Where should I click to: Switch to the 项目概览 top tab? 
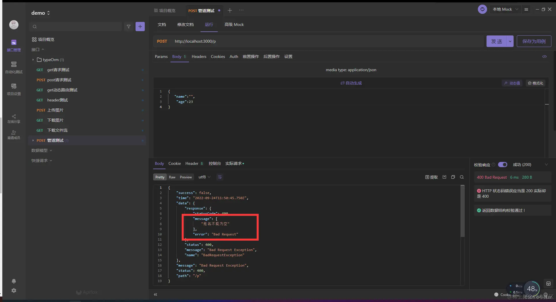tap(165, 10)
